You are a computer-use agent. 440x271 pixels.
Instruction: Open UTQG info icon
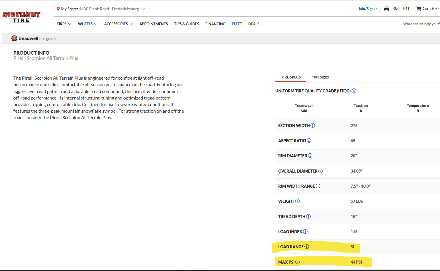point(354,91)
